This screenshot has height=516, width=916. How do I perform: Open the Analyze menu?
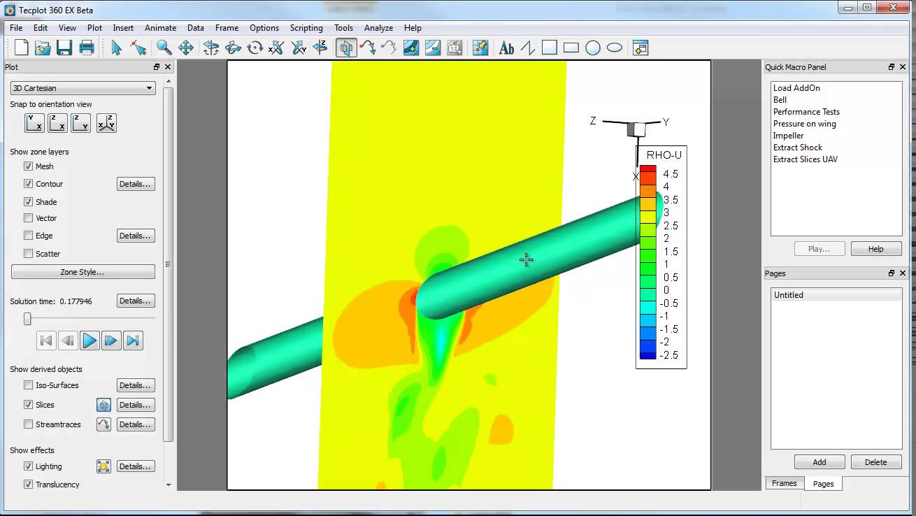click(x=378, y=28)
